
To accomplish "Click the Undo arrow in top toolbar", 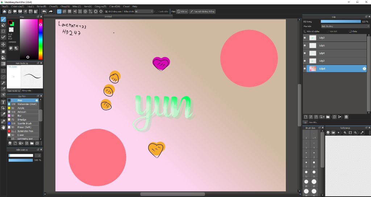I will [x=44, y=11].
